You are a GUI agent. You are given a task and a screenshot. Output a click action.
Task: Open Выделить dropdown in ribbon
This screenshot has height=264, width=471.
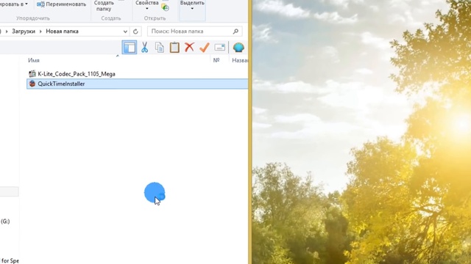[x=192, y=5]
